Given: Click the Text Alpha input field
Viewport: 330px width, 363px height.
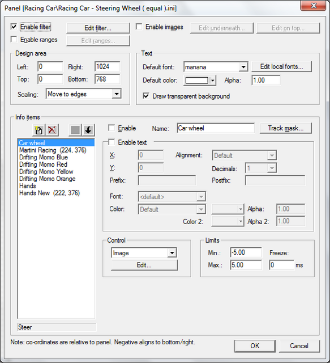Looking at the screenshot, I should point(266,81).
